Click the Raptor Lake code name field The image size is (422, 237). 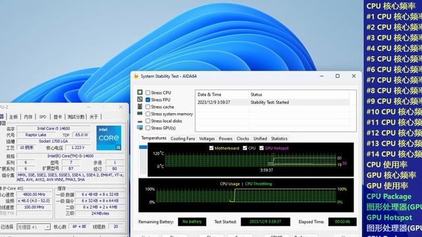[x=36, y=135]
